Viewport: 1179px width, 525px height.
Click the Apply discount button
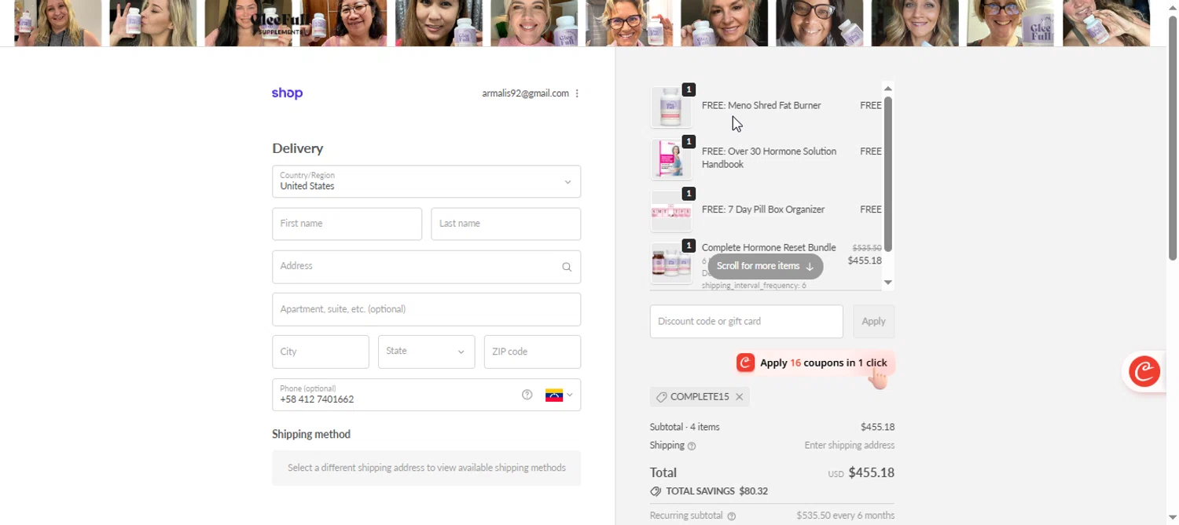click(873, 322)
